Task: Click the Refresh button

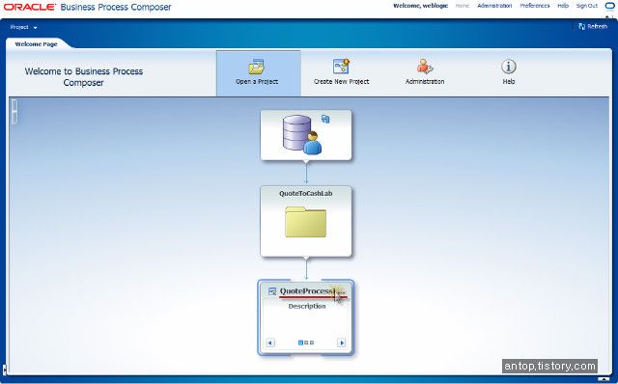Action: coord(593,26)
